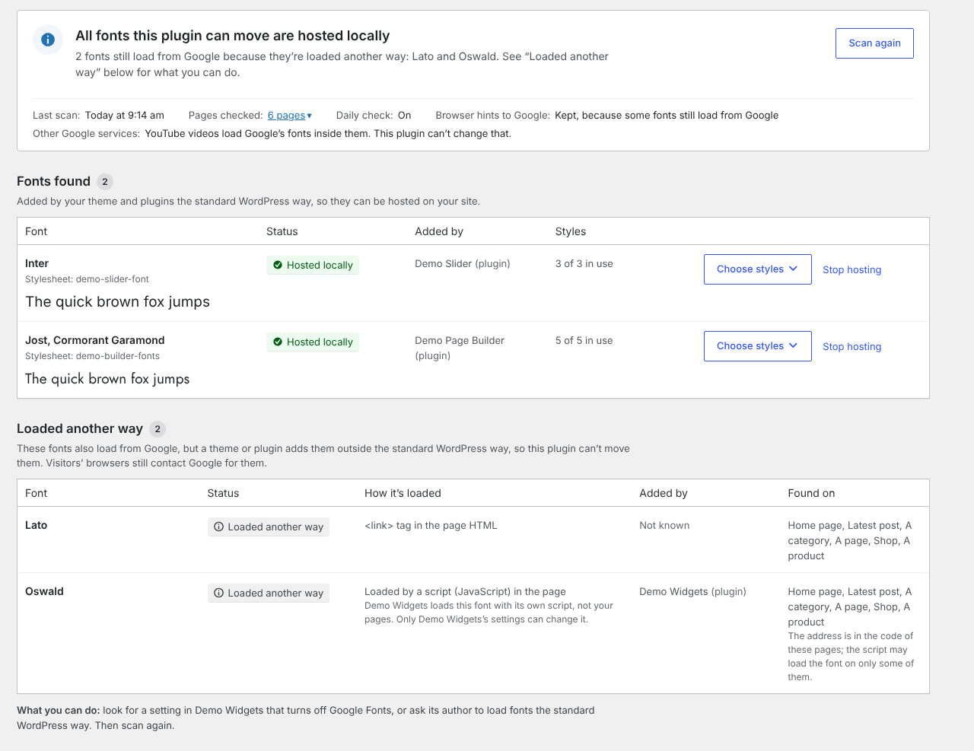The image size is (974, 751).
Task: Click Loaded another way badge for Lato
Action: (x=269, y=527)
